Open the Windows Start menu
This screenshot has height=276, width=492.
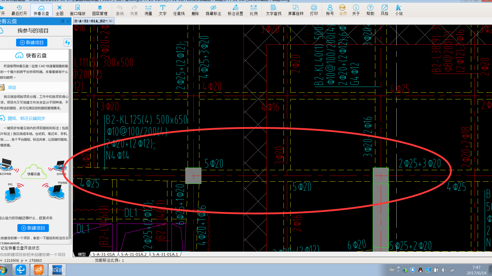[x=3, y=270]
